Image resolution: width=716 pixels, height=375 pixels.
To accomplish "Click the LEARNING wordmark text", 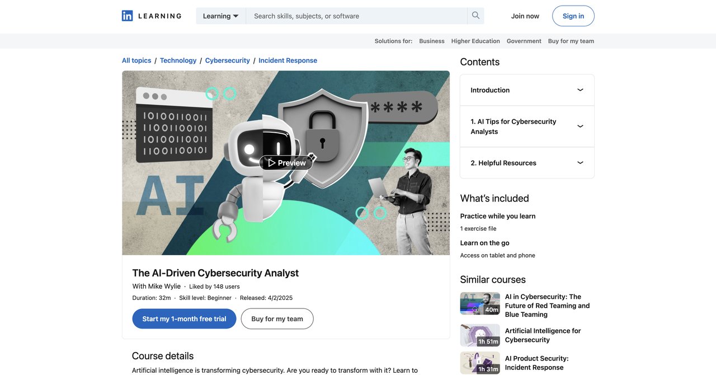I will pos(159,16).
